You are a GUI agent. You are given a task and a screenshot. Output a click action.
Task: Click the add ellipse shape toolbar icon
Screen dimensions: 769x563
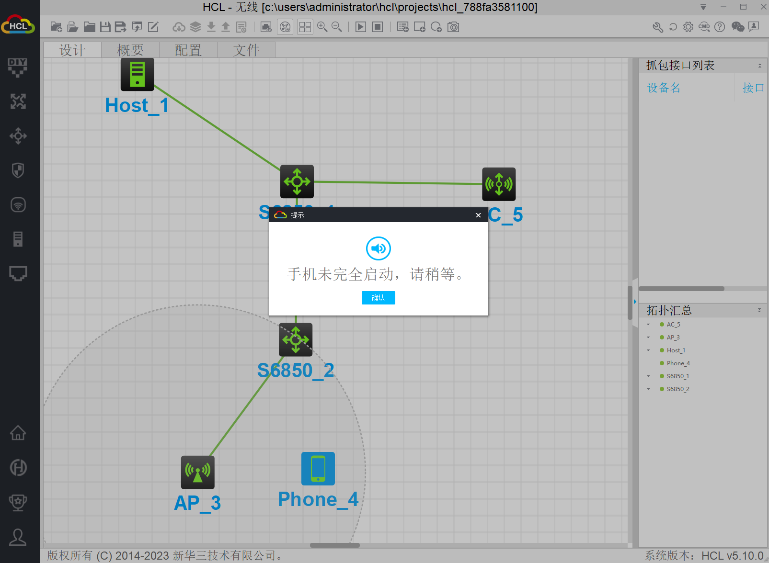(436, 27)
